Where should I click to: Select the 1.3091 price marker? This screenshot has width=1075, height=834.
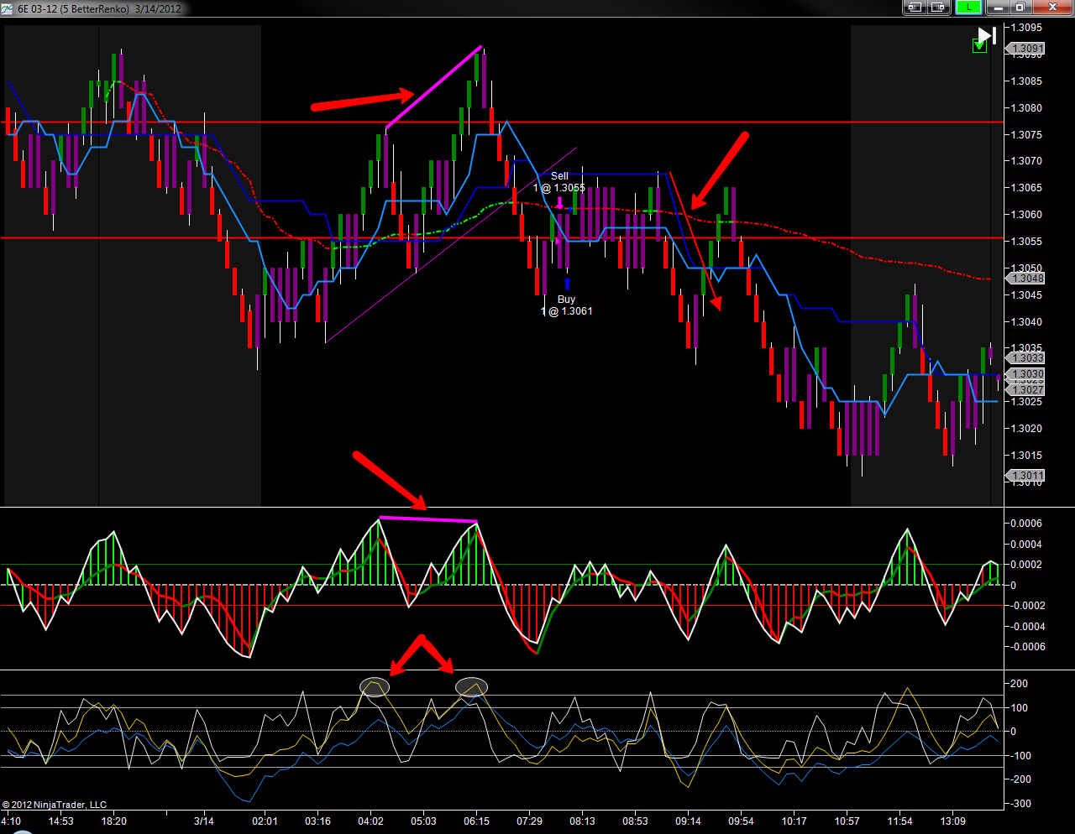point(1026,49)
